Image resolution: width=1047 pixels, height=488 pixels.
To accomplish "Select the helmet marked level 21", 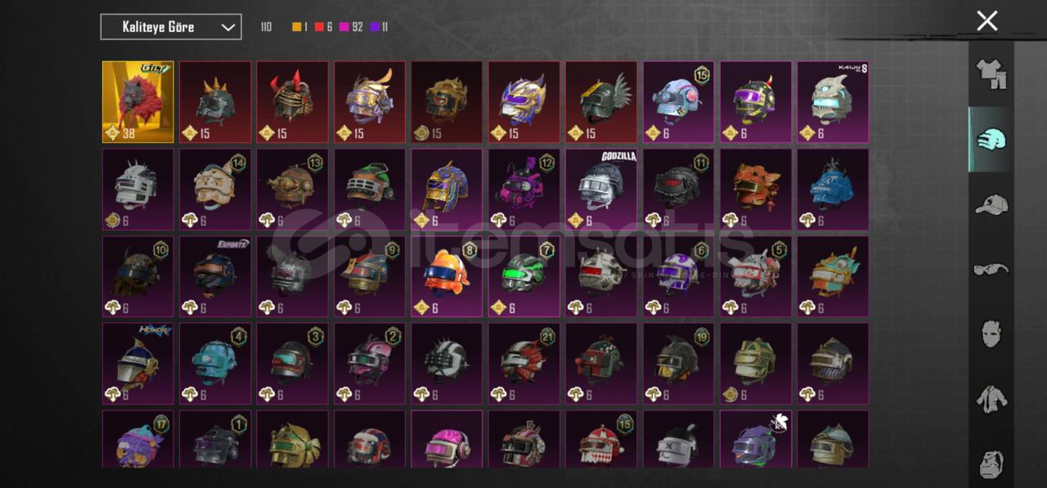I will pyautogui.click(x=524, y=363).
